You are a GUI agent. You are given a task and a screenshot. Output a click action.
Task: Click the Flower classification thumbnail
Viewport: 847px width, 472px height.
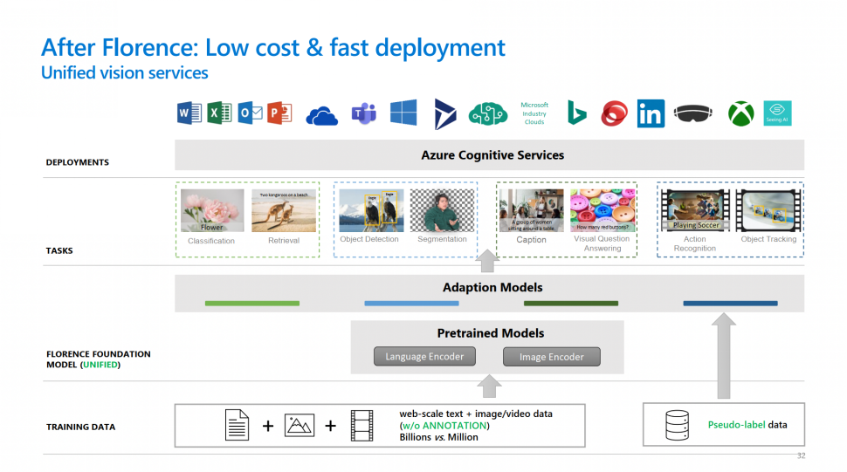tap(211, 210)
